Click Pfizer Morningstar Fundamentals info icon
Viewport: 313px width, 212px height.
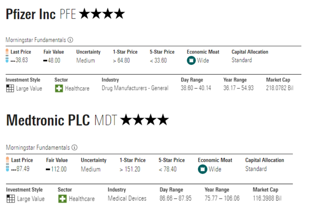(x=71, y=40)
